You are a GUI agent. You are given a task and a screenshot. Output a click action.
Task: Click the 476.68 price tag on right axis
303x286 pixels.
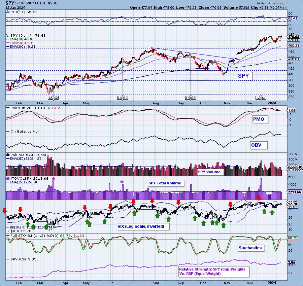[294, 37]
